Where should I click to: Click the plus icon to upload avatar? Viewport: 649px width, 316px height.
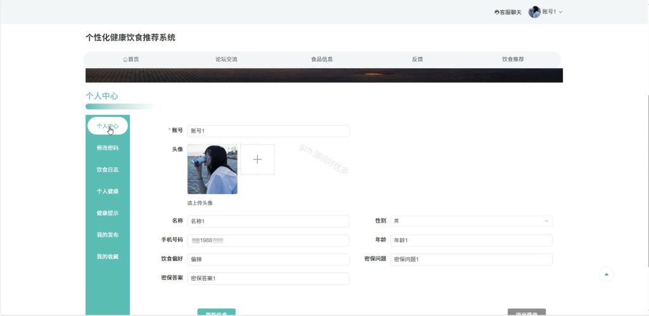[x=257, y=159]
